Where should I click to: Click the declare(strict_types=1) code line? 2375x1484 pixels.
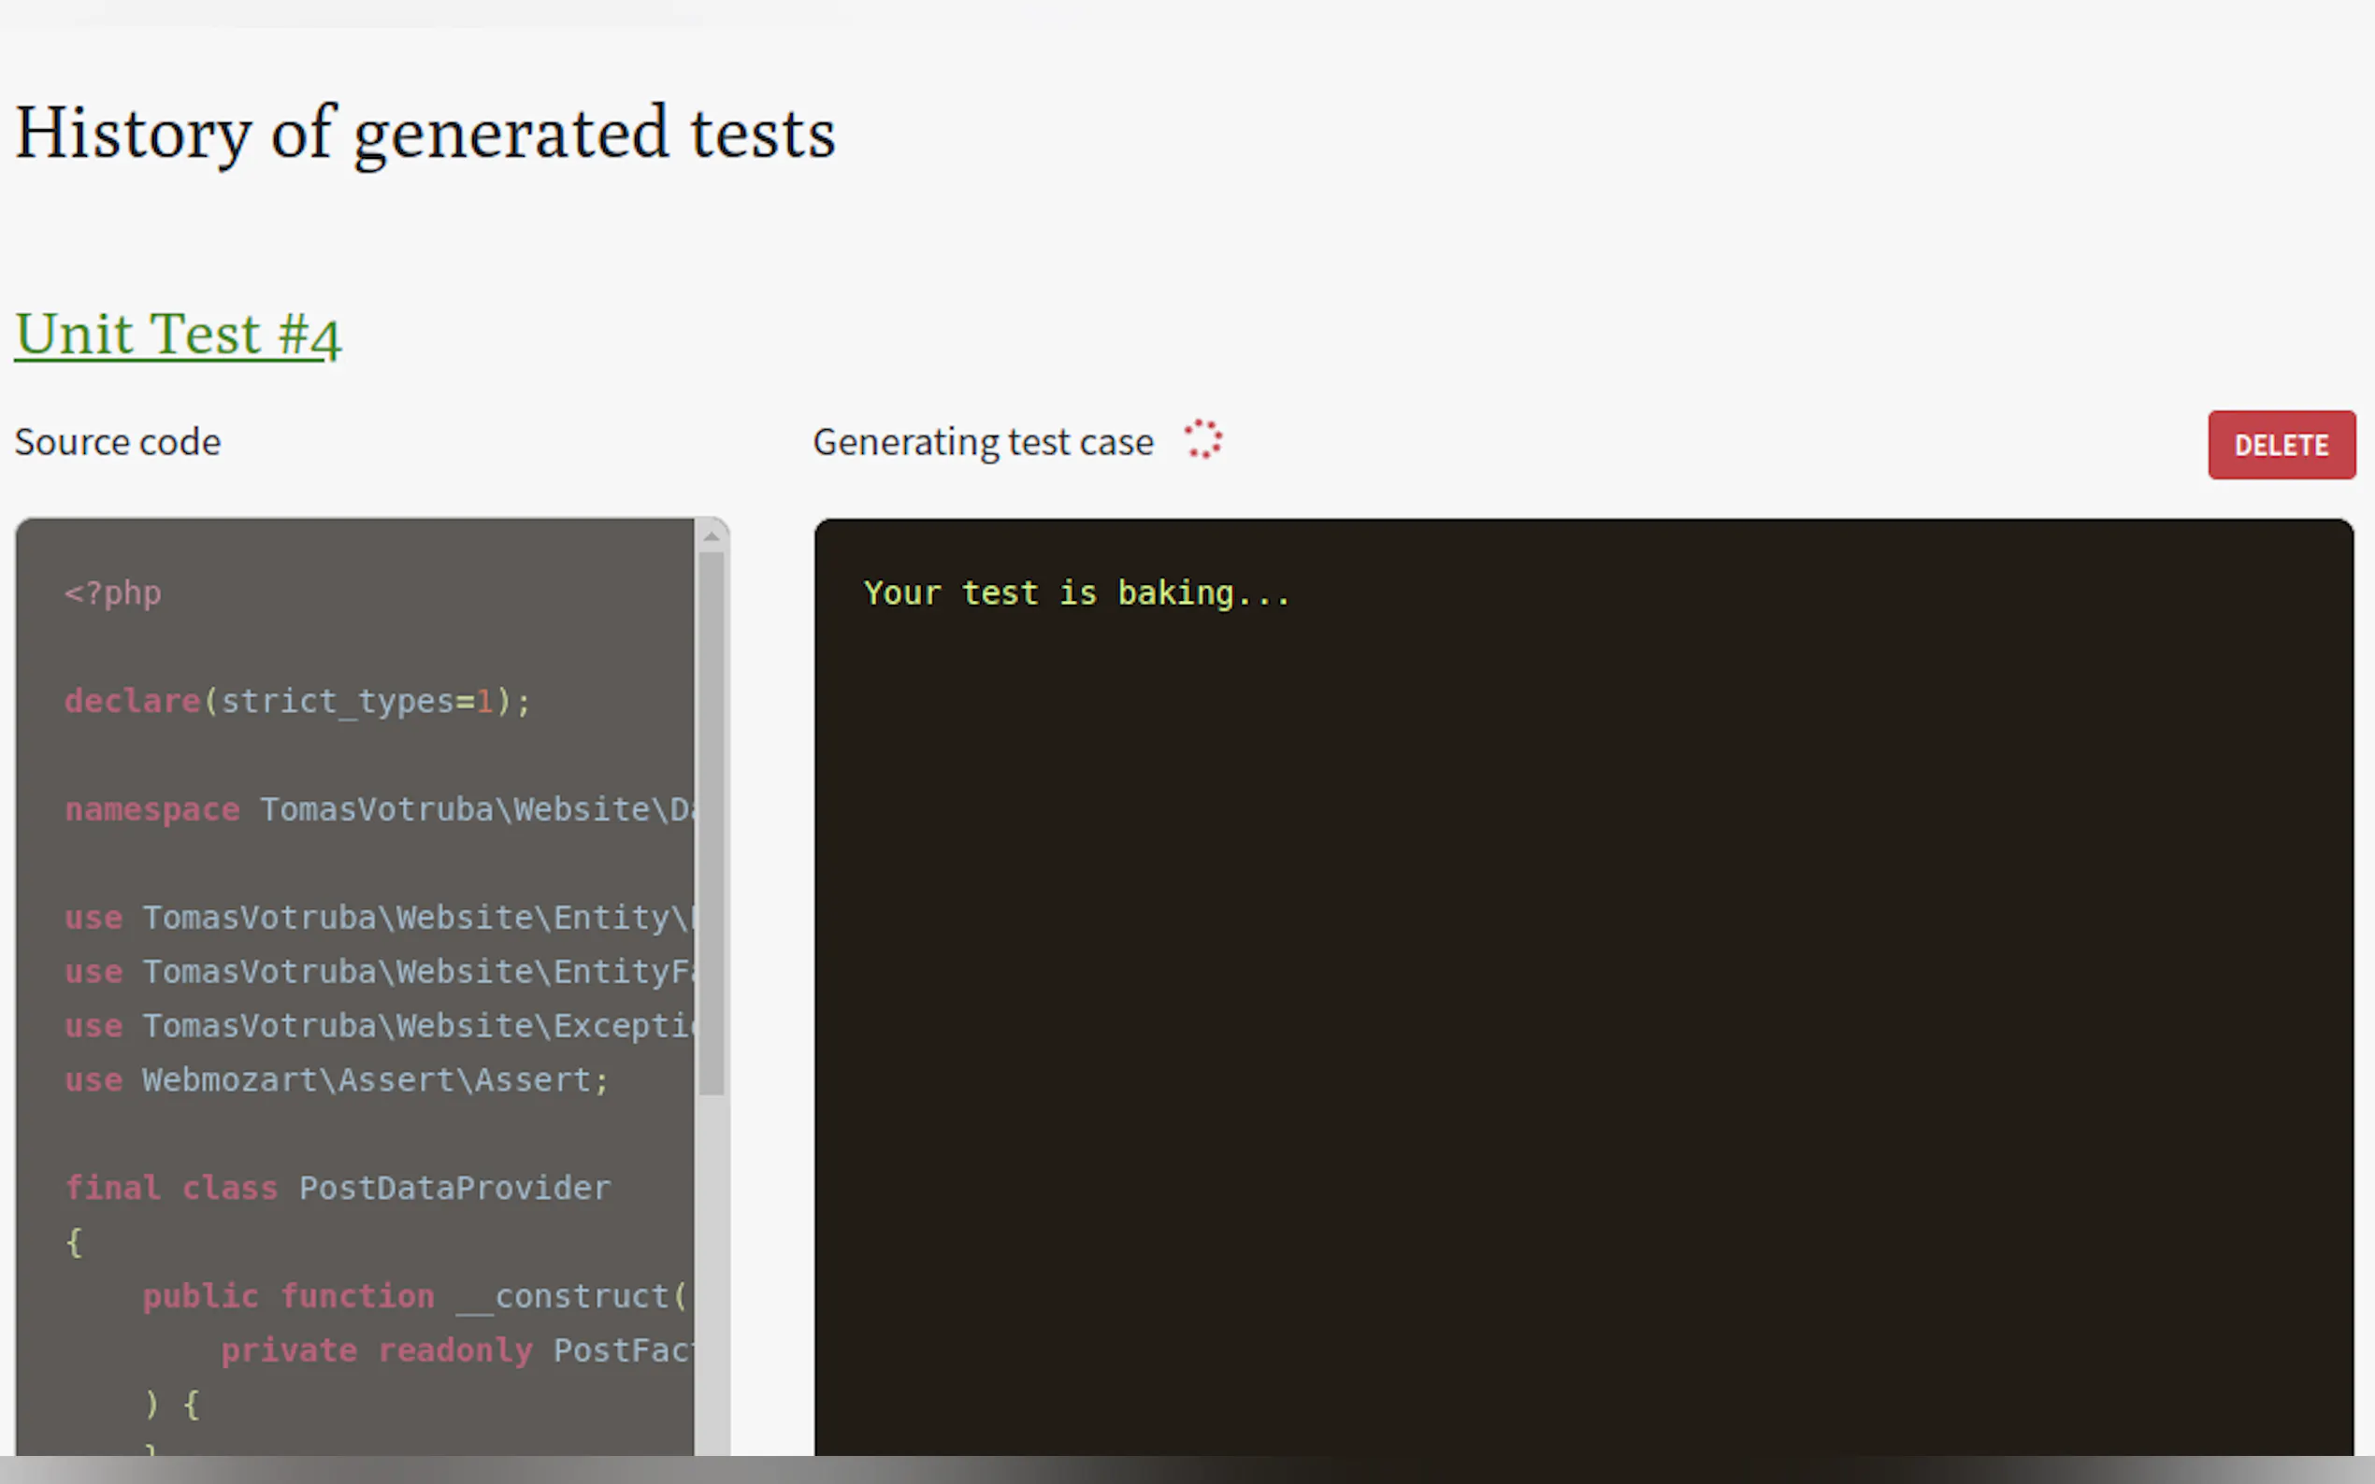(x=297, y=701)
